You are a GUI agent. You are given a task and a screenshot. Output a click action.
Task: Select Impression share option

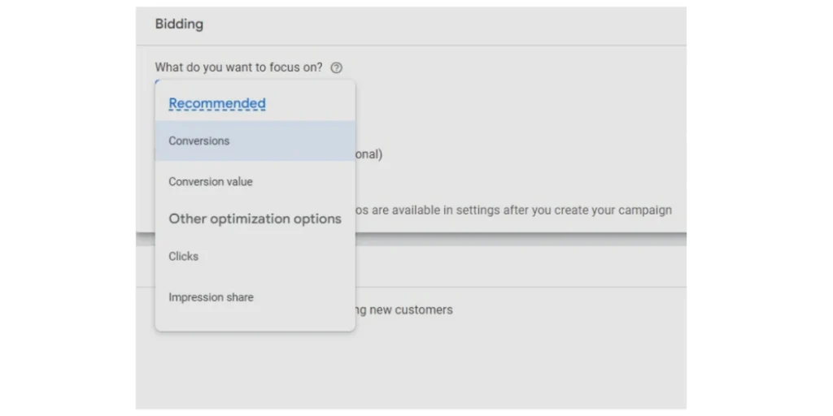[255, 297]
